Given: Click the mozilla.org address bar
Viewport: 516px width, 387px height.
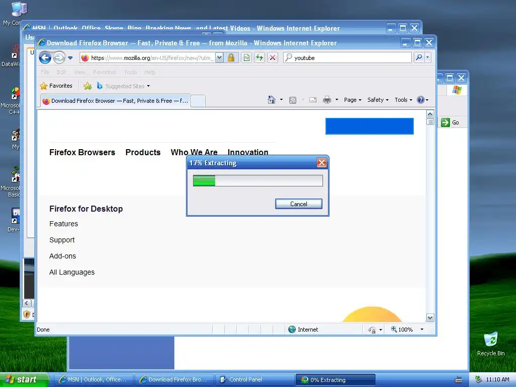Looking at the screenshot, I should pos(148,58).
